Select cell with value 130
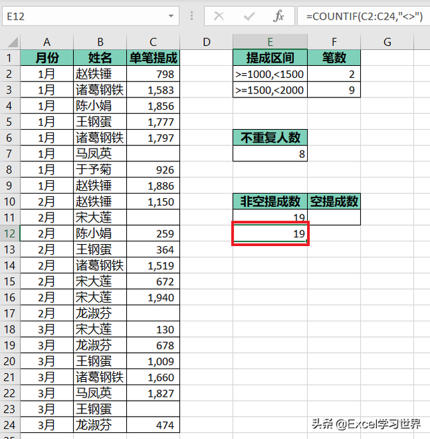 pos(153,329)
